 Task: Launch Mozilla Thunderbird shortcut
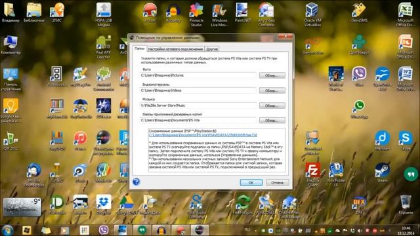(33, 175)
